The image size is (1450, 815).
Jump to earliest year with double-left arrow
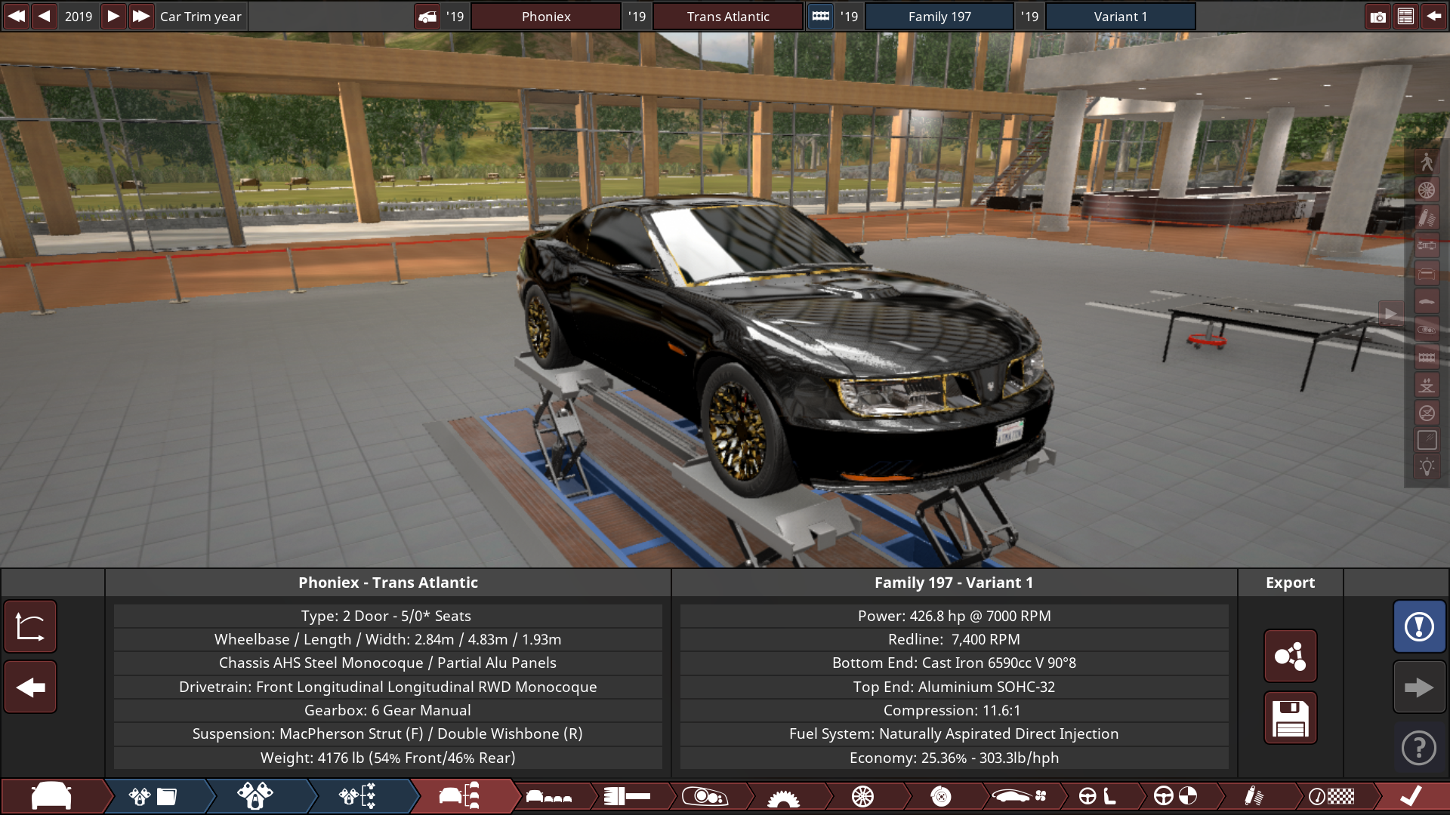tap(16, 16)
